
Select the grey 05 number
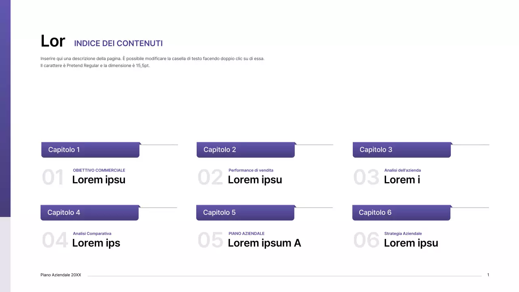(x=210, y=240)
